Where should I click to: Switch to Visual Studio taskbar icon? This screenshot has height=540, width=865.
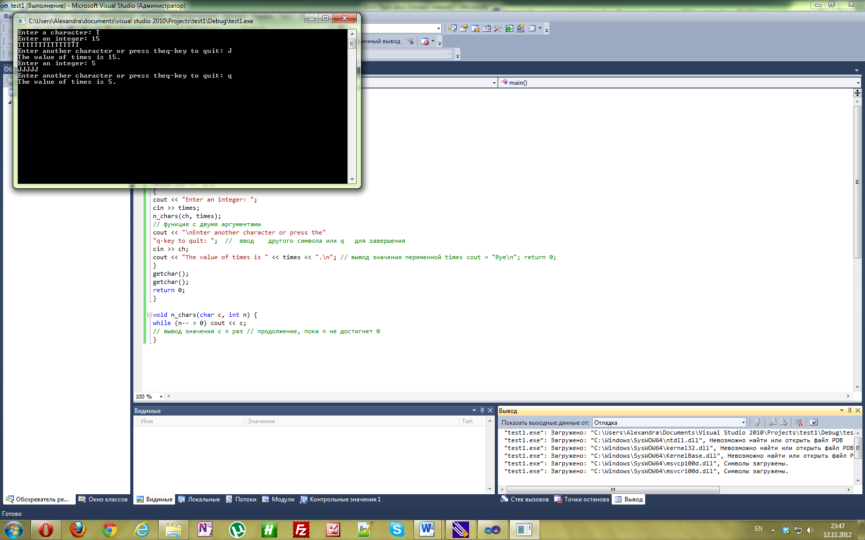pyautogui.click(x=493, y=529)
